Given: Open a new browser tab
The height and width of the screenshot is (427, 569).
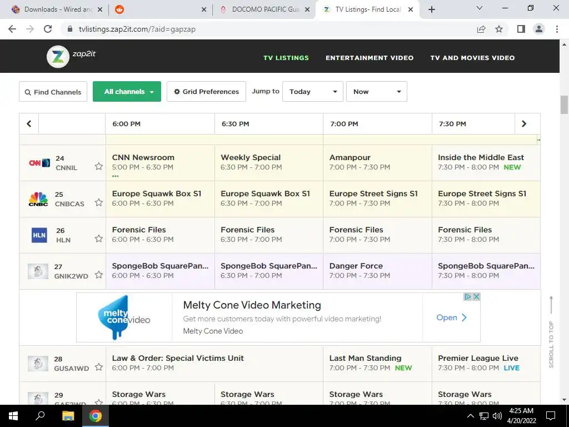Looking at the screenshot, I should pos(431,9).
